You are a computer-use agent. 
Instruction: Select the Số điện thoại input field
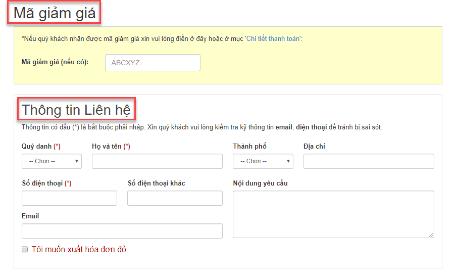(x=69, y=198)
